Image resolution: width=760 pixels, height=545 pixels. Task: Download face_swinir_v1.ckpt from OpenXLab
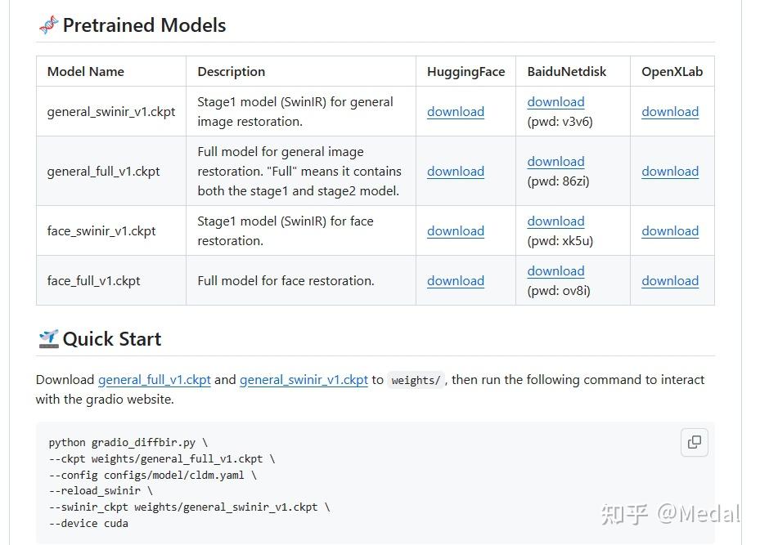point(670,231)
